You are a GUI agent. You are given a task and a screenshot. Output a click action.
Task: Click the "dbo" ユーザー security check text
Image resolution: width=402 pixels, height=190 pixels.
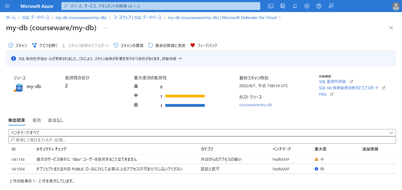87,159
